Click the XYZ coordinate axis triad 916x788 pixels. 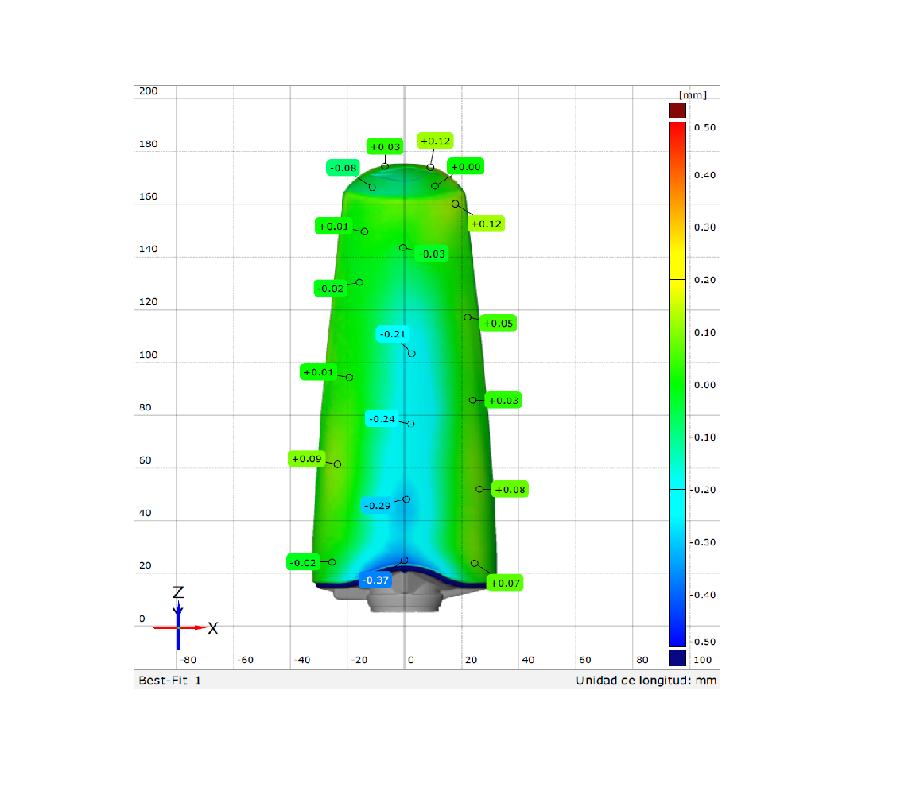point(186,619)
